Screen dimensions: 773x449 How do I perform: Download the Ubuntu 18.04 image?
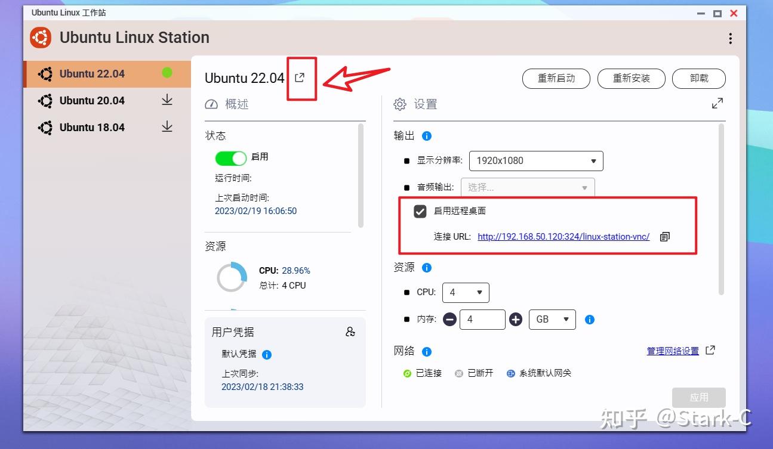pyautogui.click(x=167, y=127)
